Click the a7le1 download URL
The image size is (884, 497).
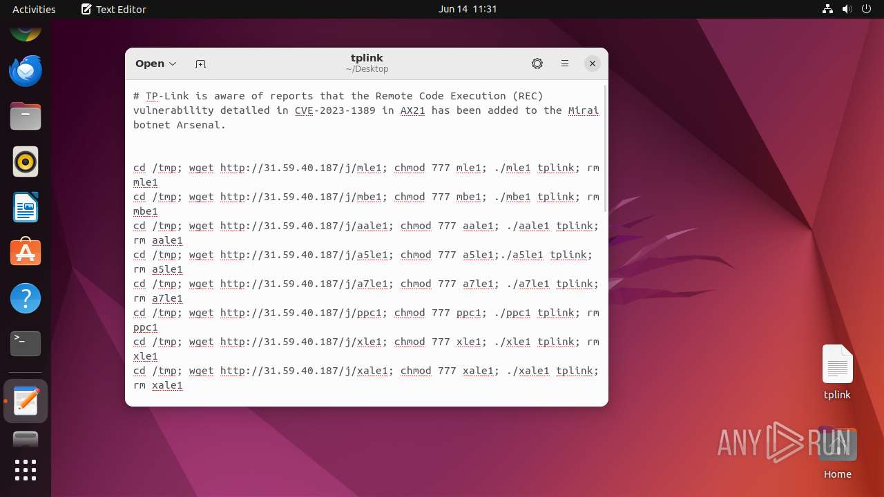[x=304, y=284]
